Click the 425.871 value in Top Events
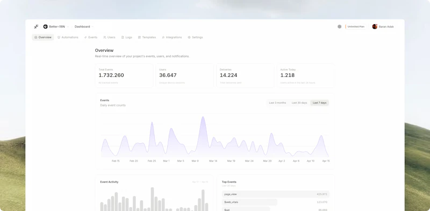430x211 pixels. 322,194
